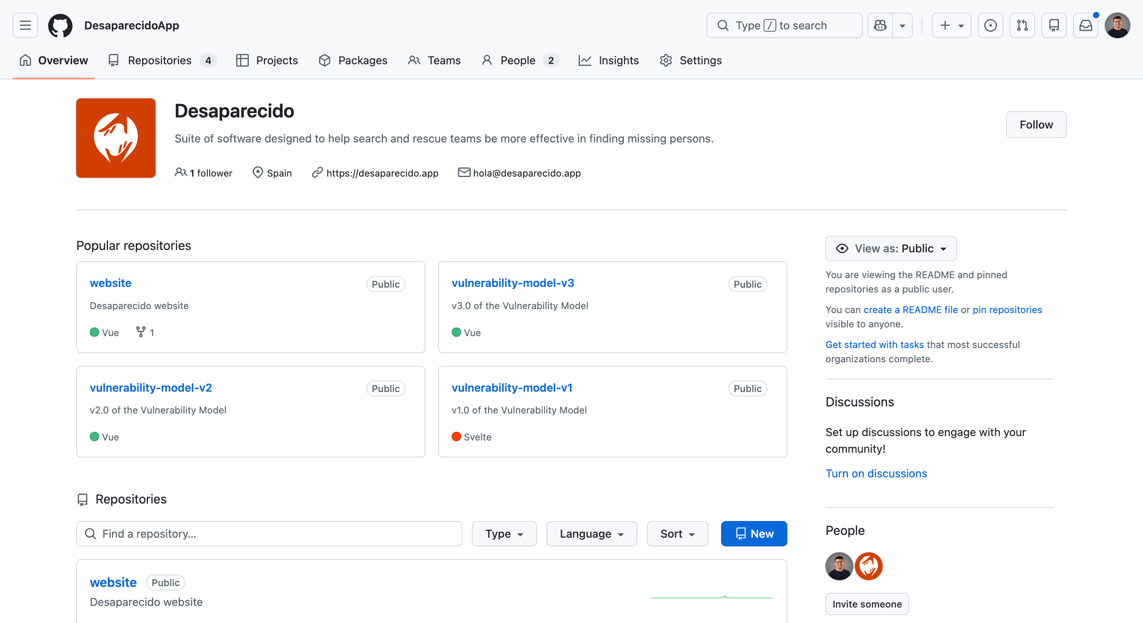
Task: Switch to the Projects tab
Action: (x=267, y=60)
